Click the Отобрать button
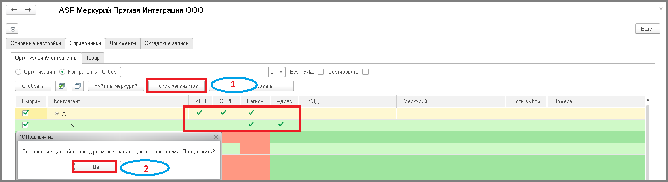Viewport: 668px width, 182px height. [x=33, y=86]
